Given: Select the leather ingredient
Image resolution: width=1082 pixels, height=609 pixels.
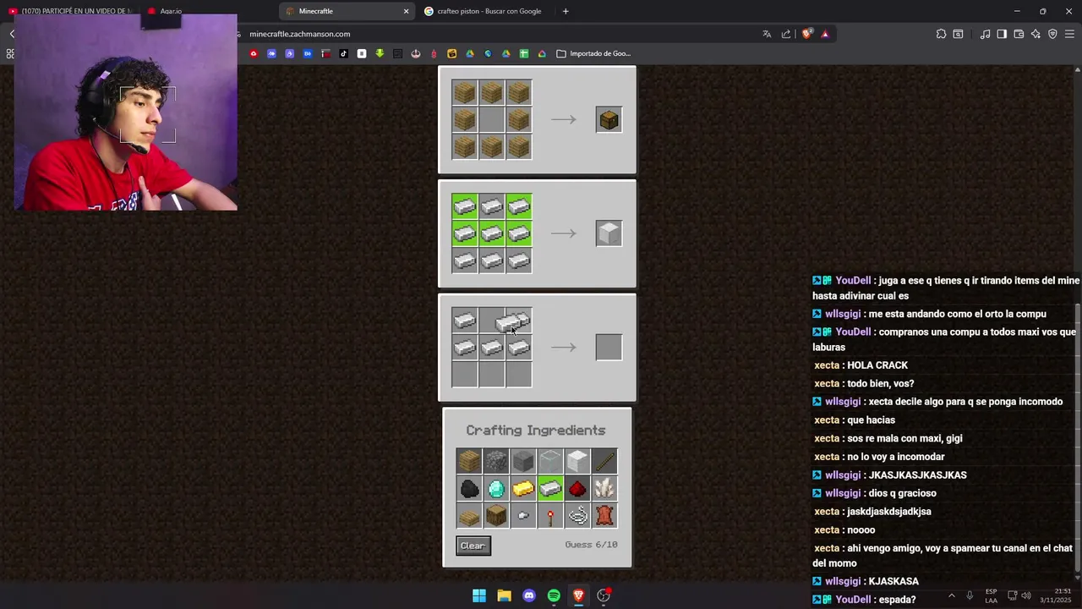Looking at the screenshot, I should point(604,515).
